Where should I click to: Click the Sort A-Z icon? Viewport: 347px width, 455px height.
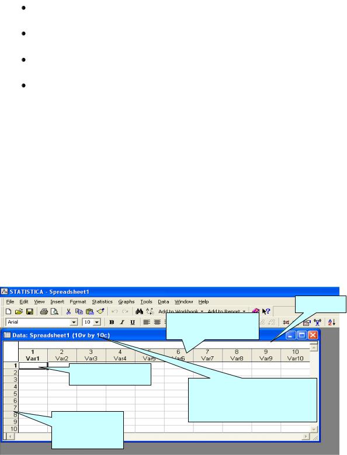pos(332,322)
